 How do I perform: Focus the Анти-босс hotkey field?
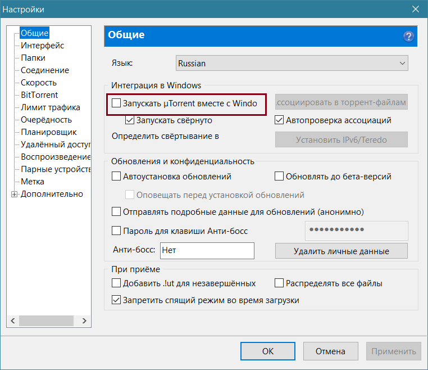click(x=207, y=251)
